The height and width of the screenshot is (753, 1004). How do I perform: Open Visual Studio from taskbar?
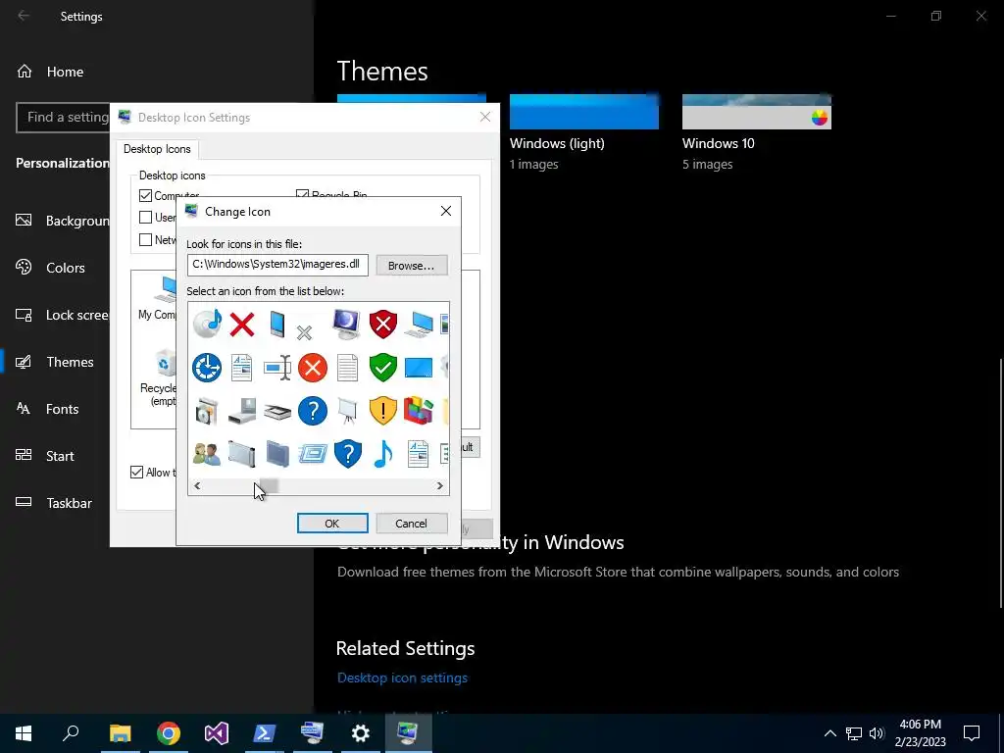(x=217, y=733)
